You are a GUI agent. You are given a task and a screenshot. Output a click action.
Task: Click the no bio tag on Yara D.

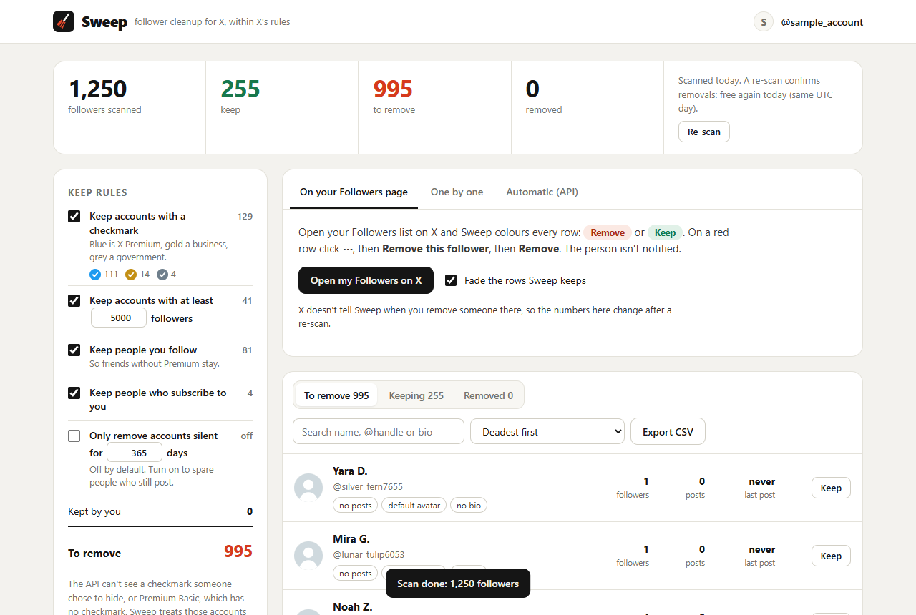(469, 506)
